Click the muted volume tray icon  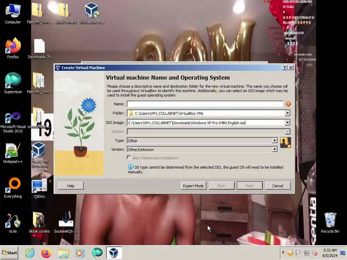314,253
